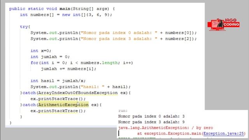
Task: Click output line 'Nomor pada index 3 adalah: 9'
Action: [151, 122]
